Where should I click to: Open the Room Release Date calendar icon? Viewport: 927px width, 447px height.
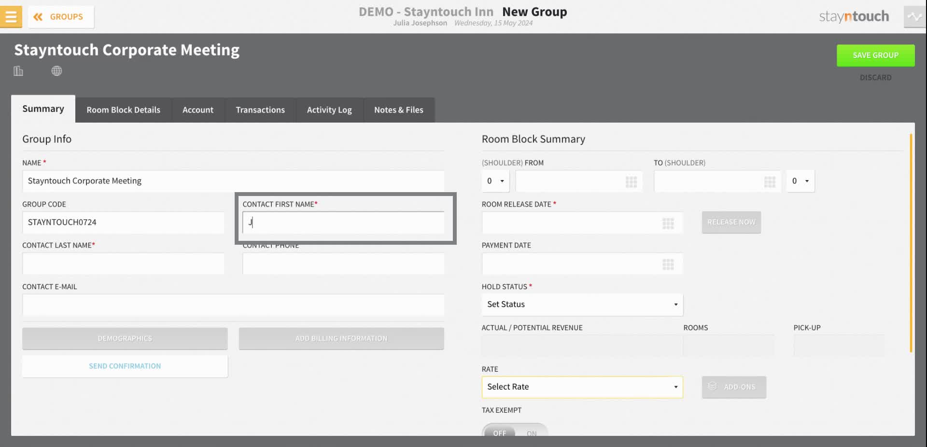(x=668, y=223)
